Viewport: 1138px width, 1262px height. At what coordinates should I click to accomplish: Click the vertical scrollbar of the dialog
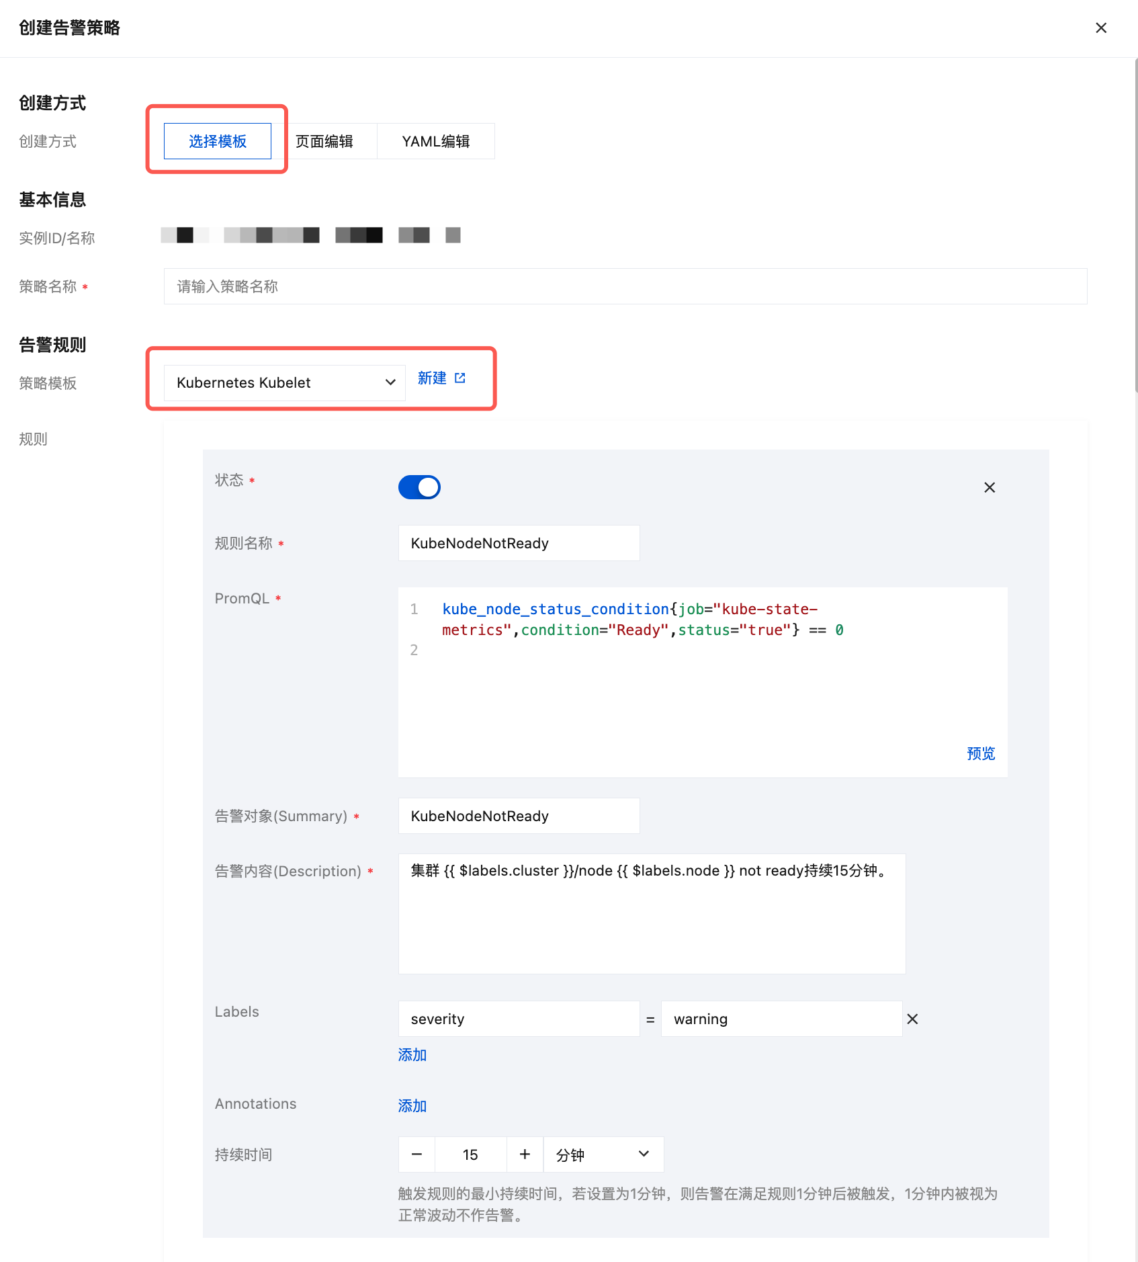click(x=1135, y=225)
